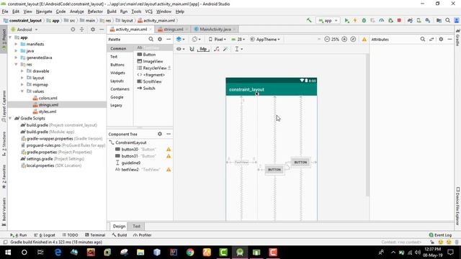Click Apply Changes lightning icon
Viewport: 461px width, 259px height.
[x=355, y=21]
